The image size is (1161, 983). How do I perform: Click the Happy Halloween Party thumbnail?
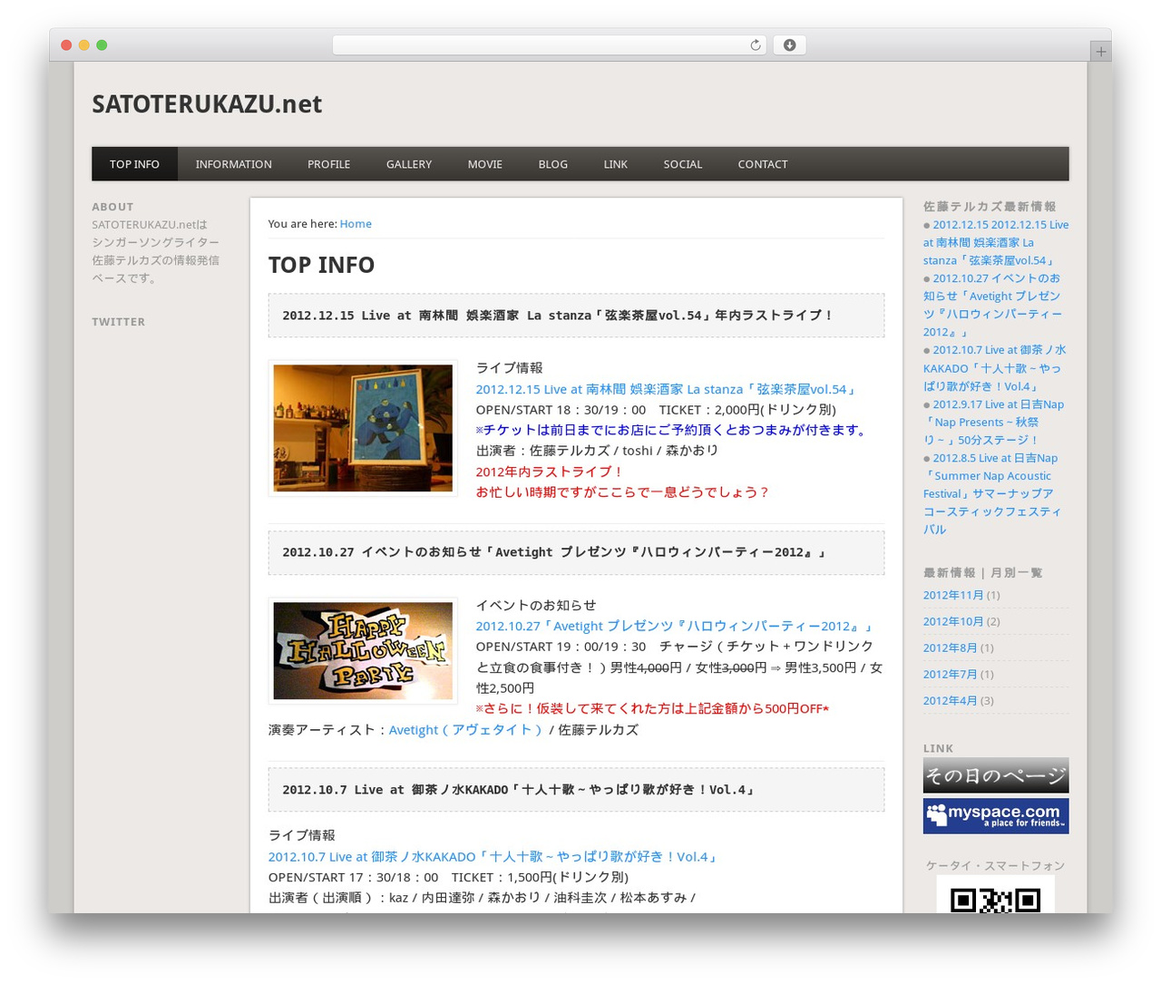coord(363,651)
